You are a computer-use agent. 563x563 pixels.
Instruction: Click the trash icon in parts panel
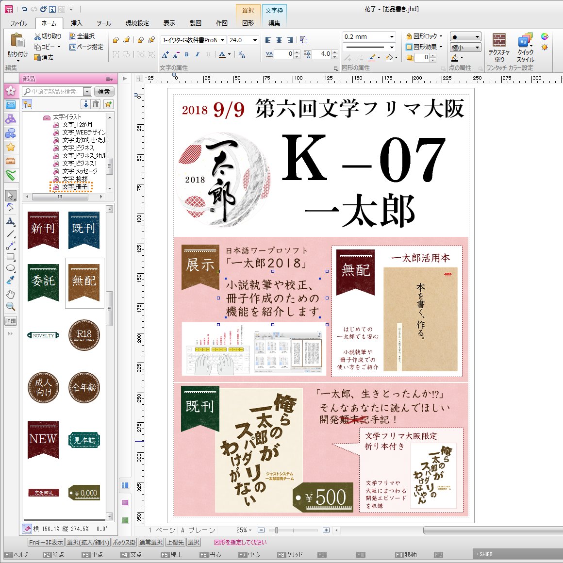tap(96, 104)
